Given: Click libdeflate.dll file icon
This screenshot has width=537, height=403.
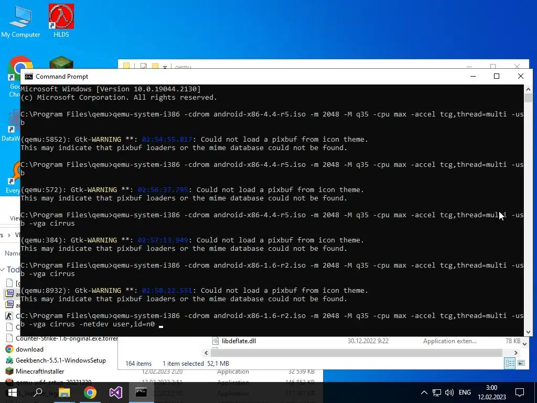Looking at the screenshot, I should pyautogui.click(x=216, y=341).
